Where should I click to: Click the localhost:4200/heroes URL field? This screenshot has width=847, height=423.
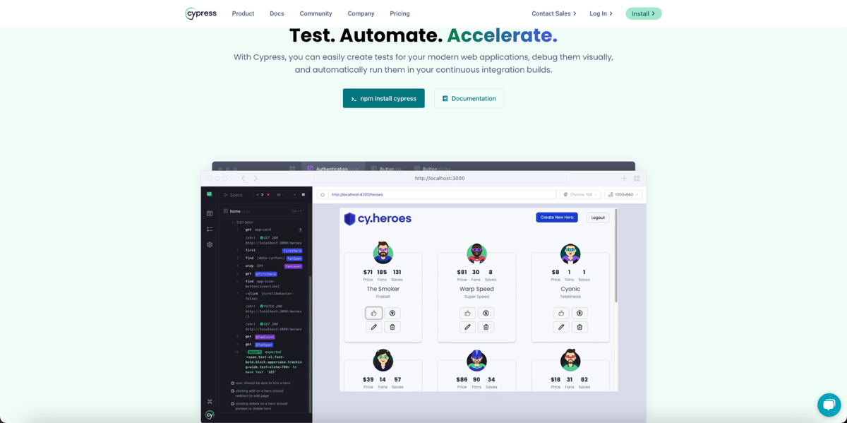(x=438, y=194)
